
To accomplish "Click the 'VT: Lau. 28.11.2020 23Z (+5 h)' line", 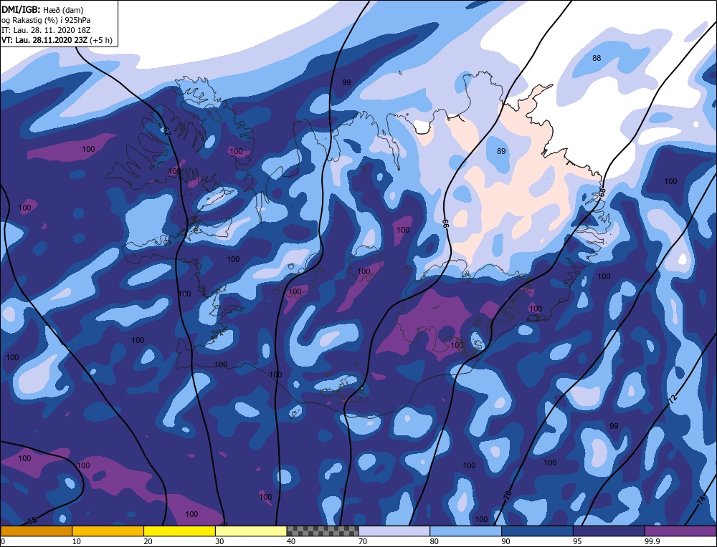I will coord(57,40).
